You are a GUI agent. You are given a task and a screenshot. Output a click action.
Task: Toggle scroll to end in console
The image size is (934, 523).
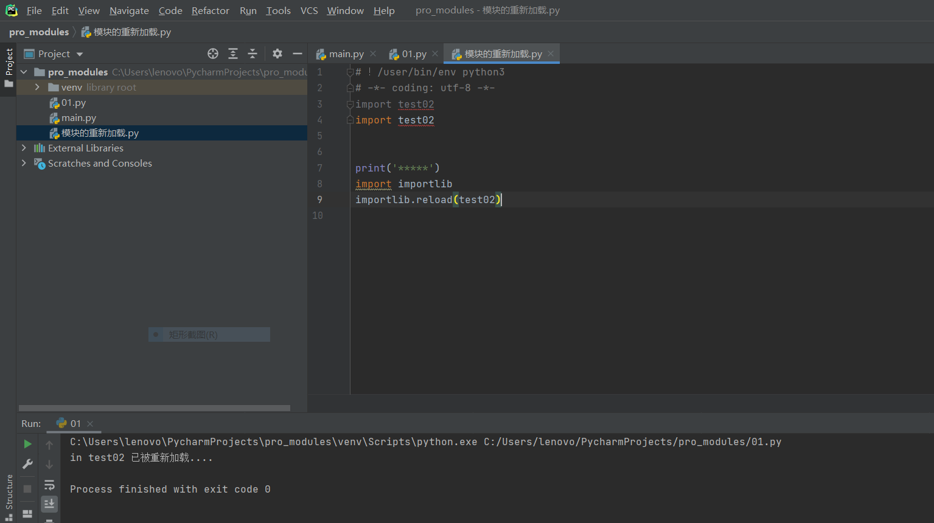(x=49, y=504)
